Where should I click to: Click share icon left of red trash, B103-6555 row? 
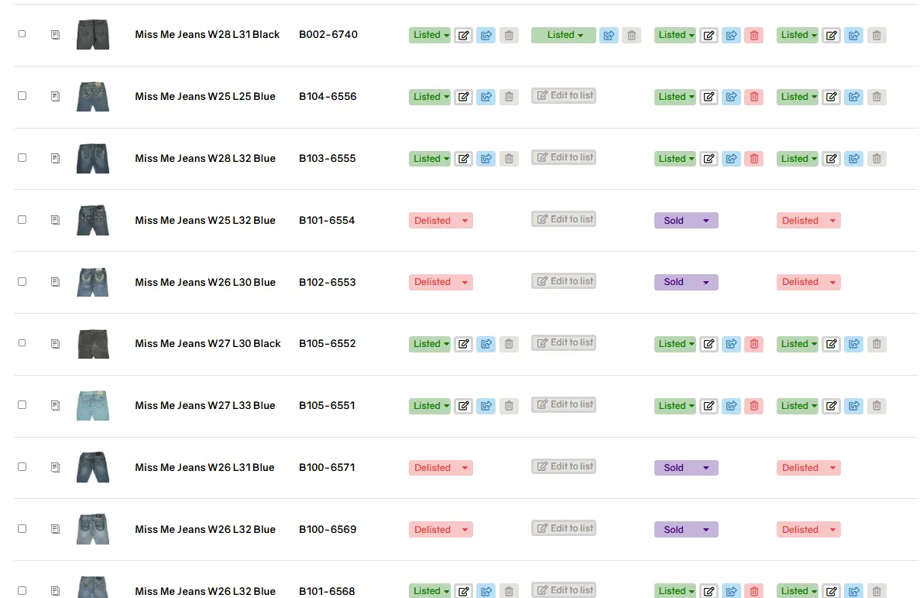[731, 158]
